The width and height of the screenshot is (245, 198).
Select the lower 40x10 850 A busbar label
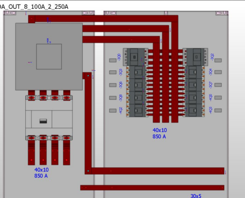click(42, 173)
